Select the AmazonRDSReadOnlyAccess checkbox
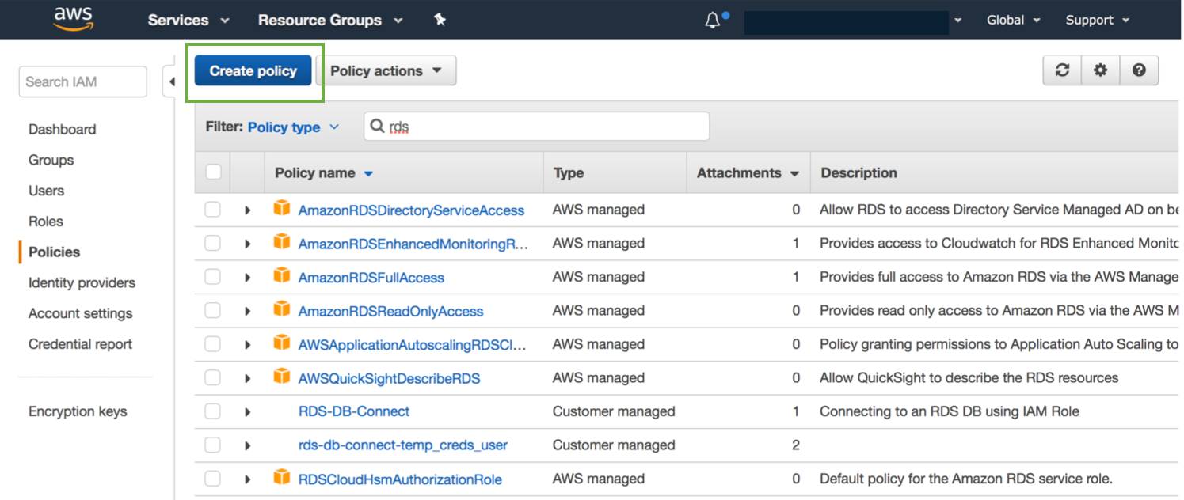Image resolution: width=1184 pixels, height=500 pixels. (x=212, y=311)
